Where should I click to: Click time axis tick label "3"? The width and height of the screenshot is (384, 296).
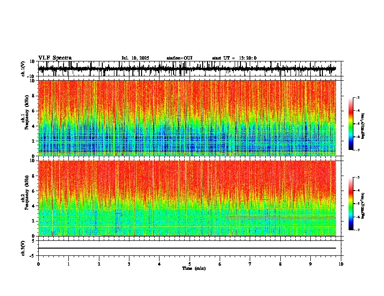point(129,264)
